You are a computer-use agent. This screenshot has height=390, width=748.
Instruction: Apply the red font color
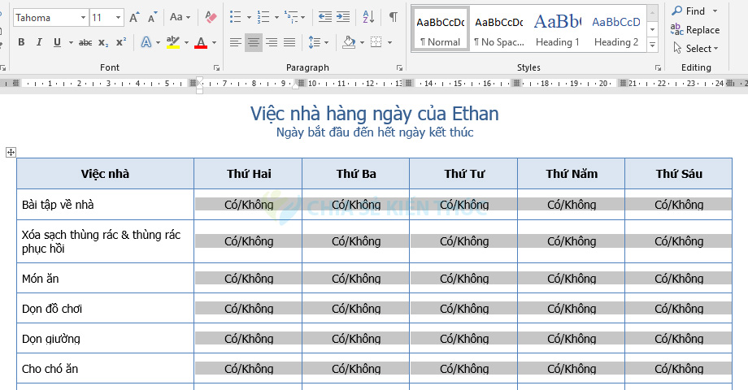coord(201,42)
